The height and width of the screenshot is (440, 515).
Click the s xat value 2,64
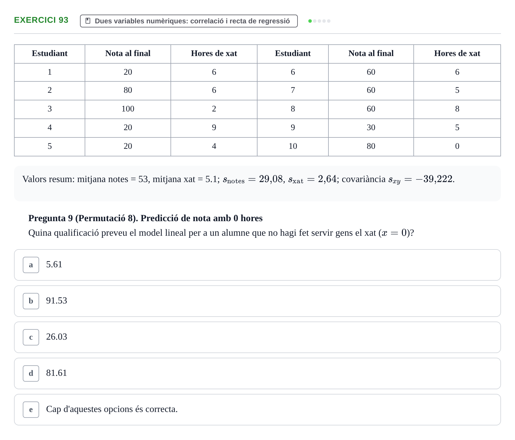pos(327,179)
